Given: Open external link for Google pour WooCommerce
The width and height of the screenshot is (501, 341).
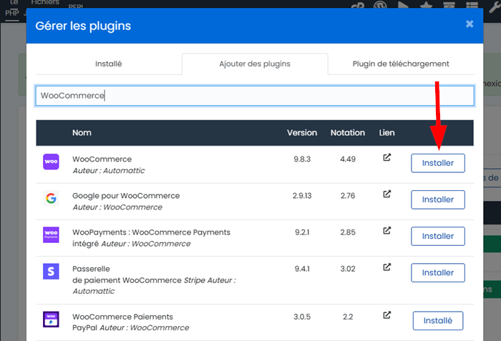Looking at the screenshot, I should (x=386, y=194).
